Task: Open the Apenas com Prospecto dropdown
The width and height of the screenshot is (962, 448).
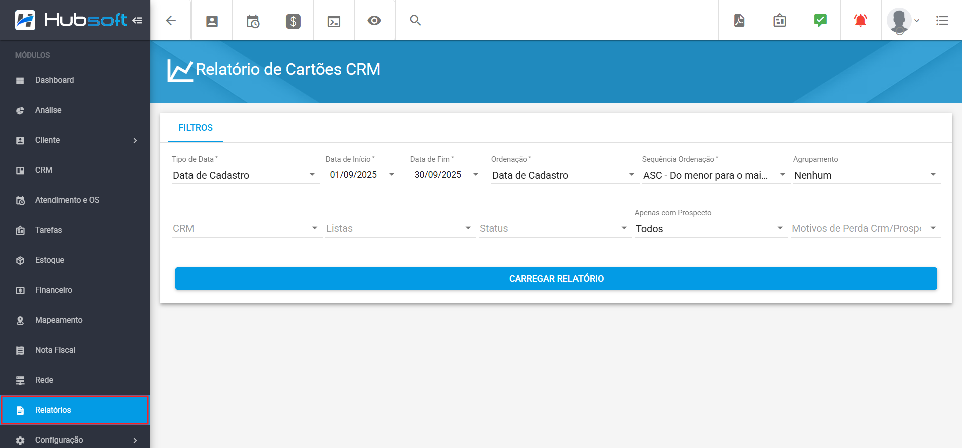Action: click(x=709, y=229)
